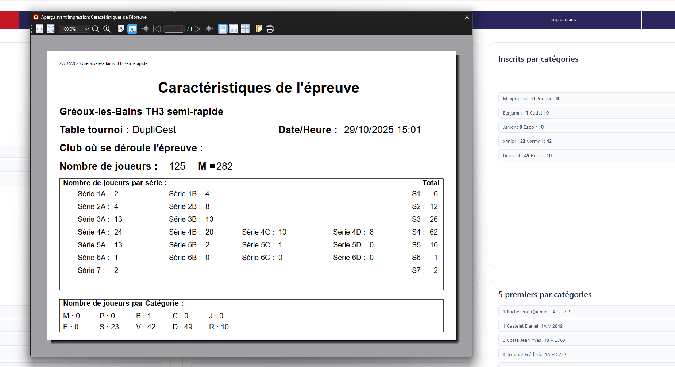Show facing pages view
675x367 pixels.
pyautogui.click(x=234, y=29)
